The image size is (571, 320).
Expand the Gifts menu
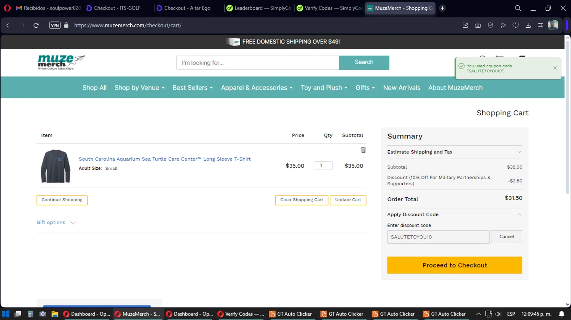(x=365, y=88)
